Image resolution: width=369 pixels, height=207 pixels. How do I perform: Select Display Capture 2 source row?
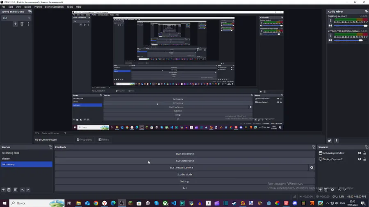click(x=343, y=159)
